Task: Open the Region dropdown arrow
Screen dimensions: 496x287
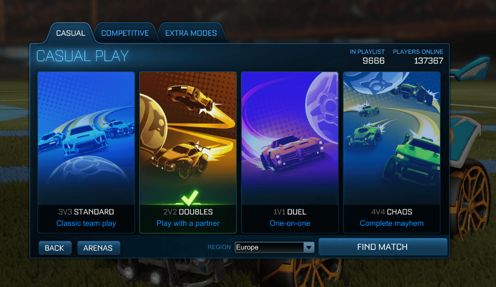Action: tap(309, 247)
